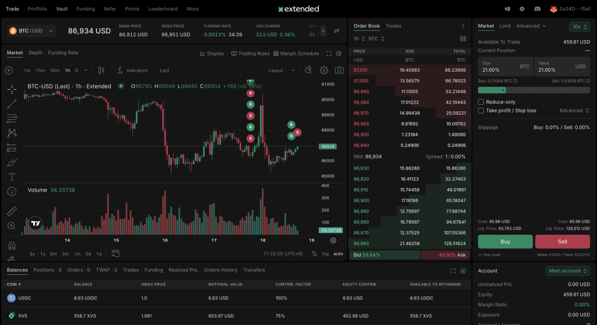This screenshot has width=597, height=325.
Task: Toggle the log scale on chart
Action: click(x=325, y=253)
